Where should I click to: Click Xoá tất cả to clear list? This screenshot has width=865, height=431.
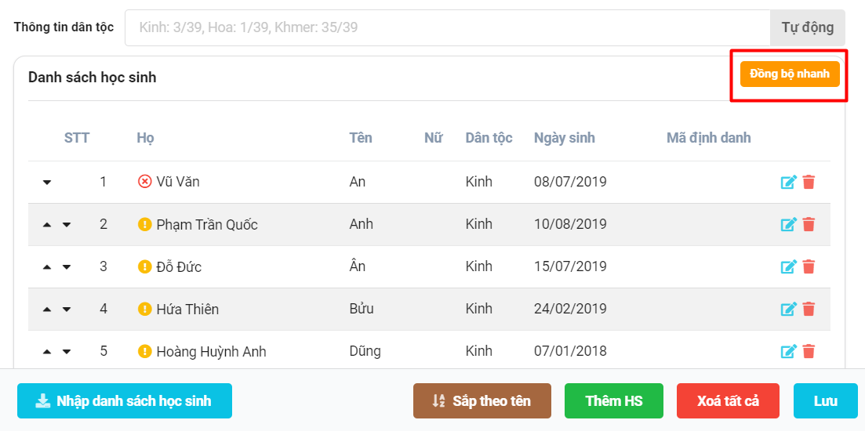[728, 401]
